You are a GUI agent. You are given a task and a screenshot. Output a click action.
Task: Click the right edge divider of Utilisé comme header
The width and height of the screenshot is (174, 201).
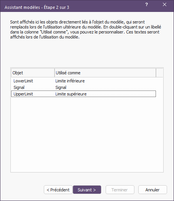tap(156, 73)
